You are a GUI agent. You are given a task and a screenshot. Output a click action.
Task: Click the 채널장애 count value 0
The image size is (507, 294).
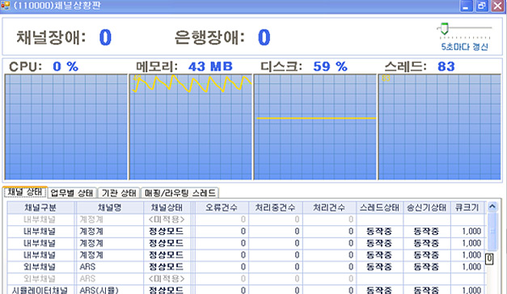105,37
